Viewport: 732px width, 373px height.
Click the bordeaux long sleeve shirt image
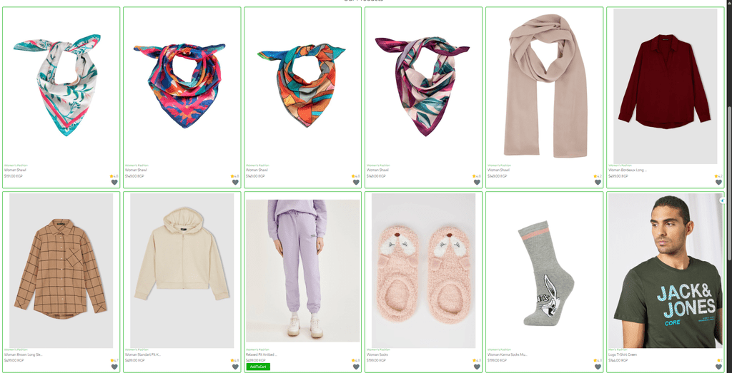pos(666,86)
